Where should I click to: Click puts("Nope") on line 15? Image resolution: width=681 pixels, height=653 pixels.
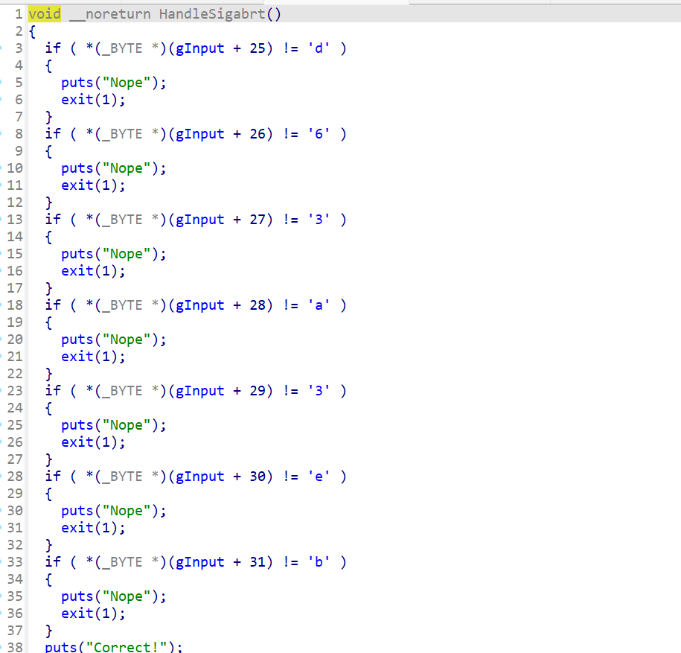click(110, 254)
